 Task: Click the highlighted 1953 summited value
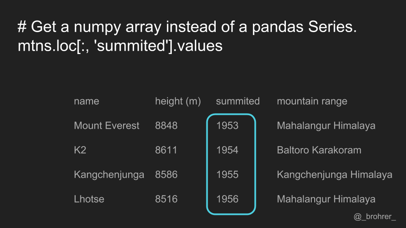click(228, 126)
